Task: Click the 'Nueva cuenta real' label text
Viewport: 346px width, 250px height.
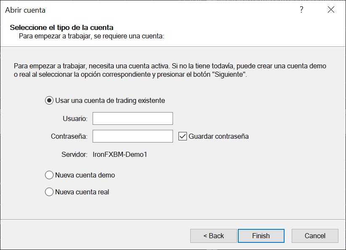Action: [82, 192]
